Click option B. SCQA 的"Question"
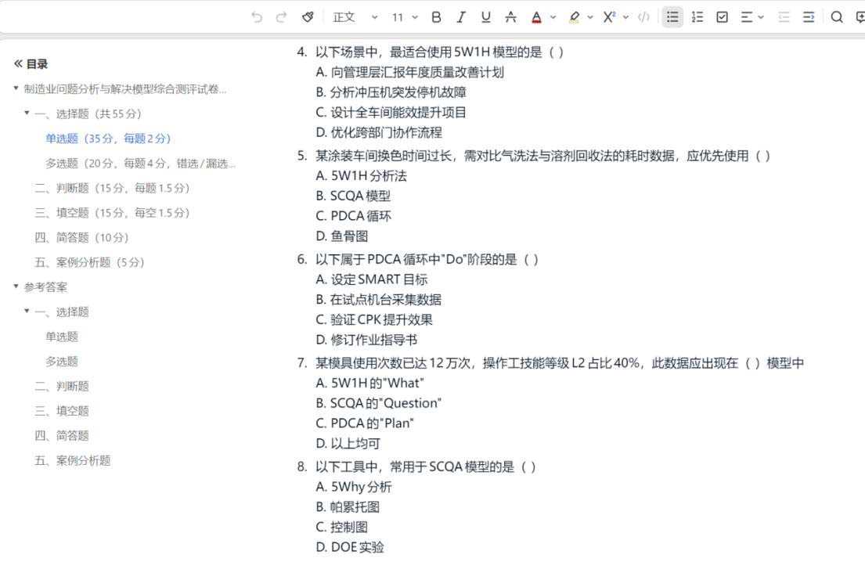Viewport: 865px width, 569px height. coord(378,403)
